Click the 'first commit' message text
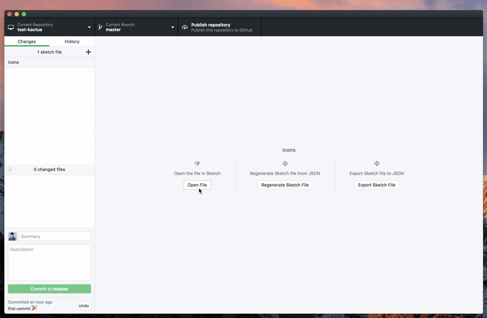 (x=19, y=308)
